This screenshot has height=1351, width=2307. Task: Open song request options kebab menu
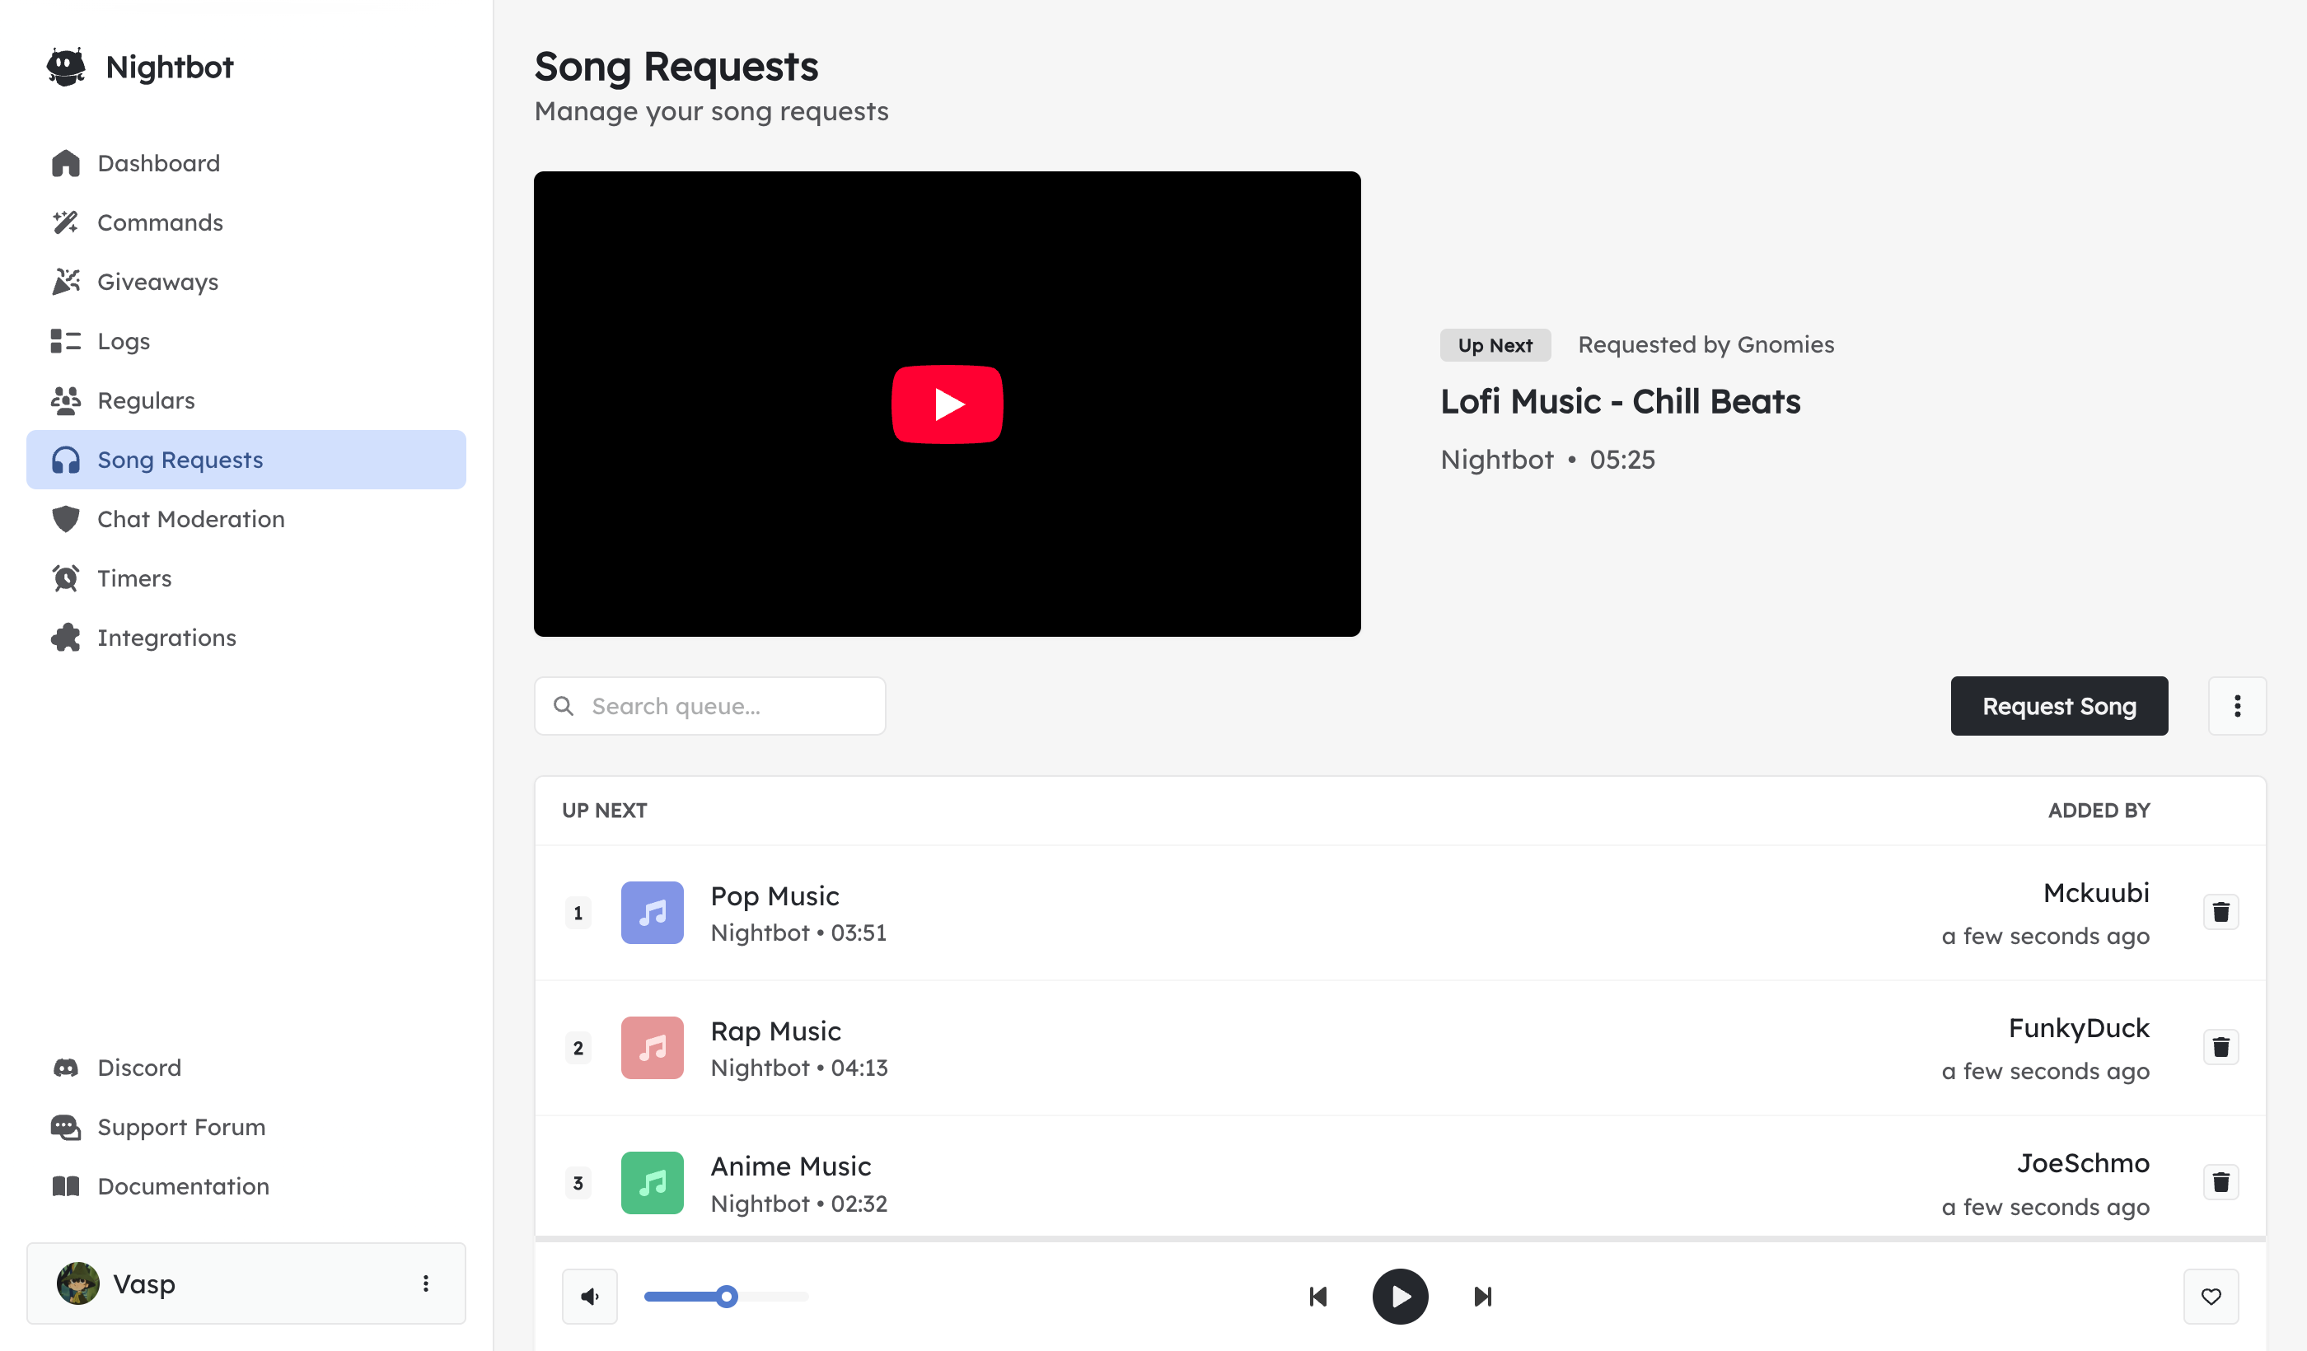click(x=2236, y=706)
